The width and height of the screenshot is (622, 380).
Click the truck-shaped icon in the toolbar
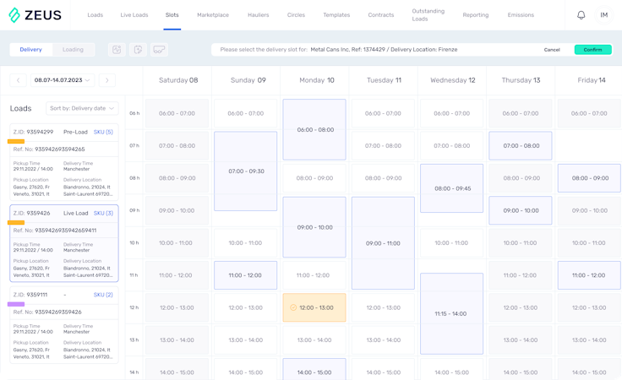coord(159,50)
